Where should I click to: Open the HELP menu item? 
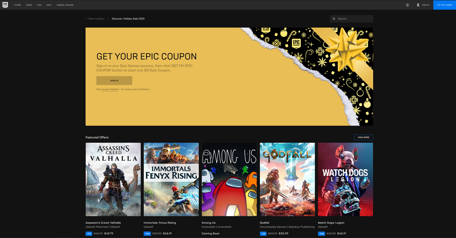pos(49,5)
